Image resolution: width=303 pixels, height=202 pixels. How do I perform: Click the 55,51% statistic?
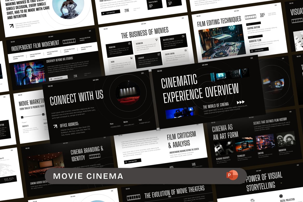click(x=9, y=179)
